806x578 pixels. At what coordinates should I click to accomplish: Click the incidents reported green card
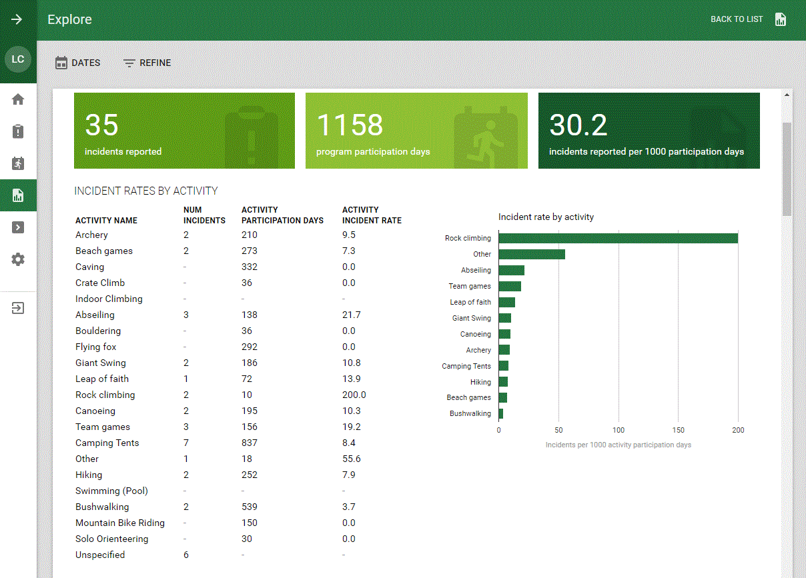[x=184, y=131]
